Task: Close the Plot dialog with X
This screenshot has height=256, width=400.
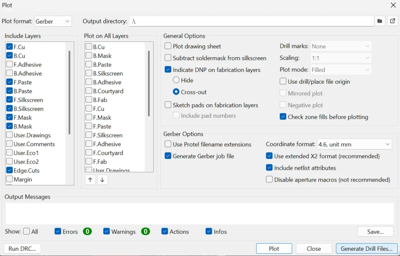Action: pos(393,5)
